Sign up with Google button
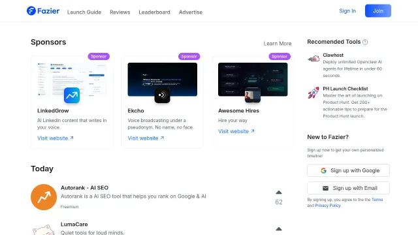The width and height of the screenshot is (418, 235). pyautogui.click(x=348, y=170)
